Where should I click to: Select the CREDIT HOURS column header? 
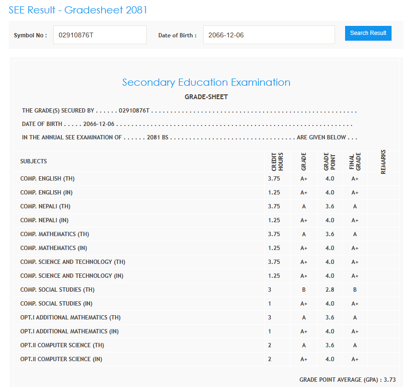[277, 162]
